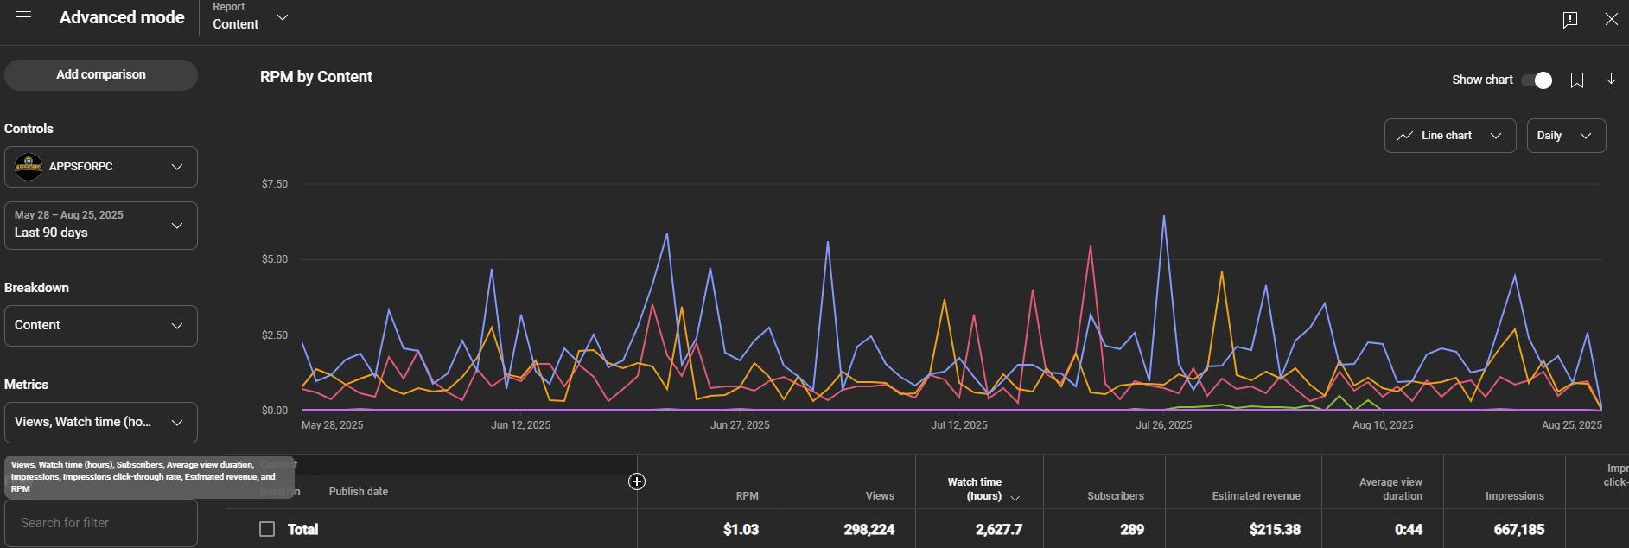Click the total views value 298,224
This screenshot has width=1629, height=548.
(x=869, y=530)
